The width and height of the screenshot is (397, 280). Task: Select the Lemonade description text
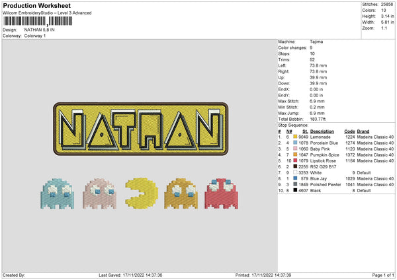coord(320,137)
